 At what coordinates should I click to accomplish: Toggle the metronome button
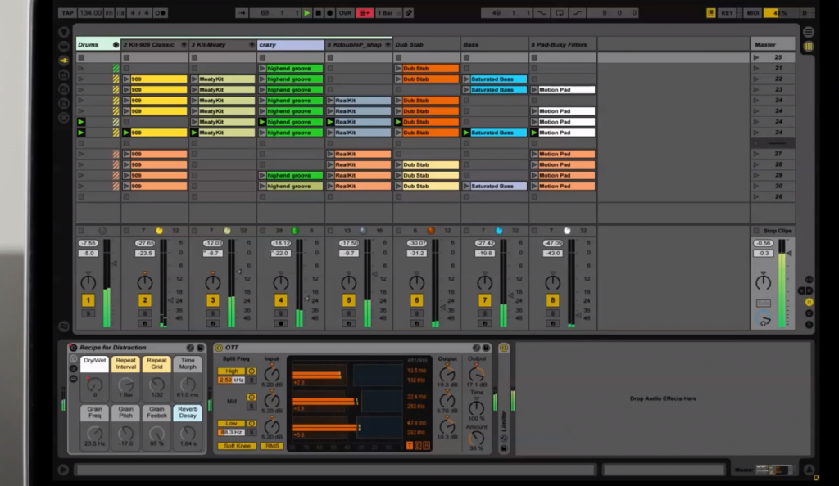[x=160, y=13]
